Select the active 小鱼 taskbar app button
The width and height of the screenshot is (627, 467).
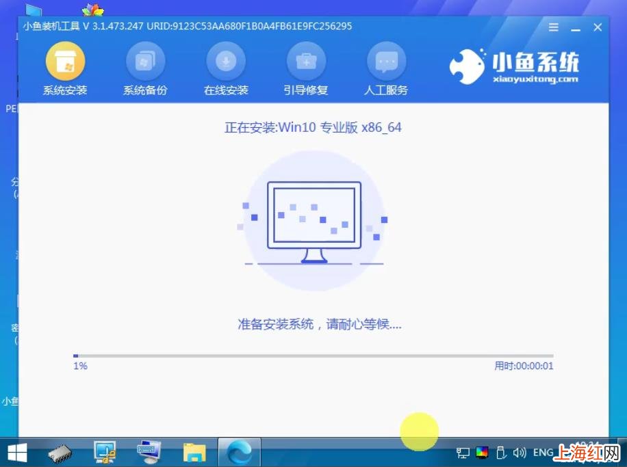tap(240, 452)
